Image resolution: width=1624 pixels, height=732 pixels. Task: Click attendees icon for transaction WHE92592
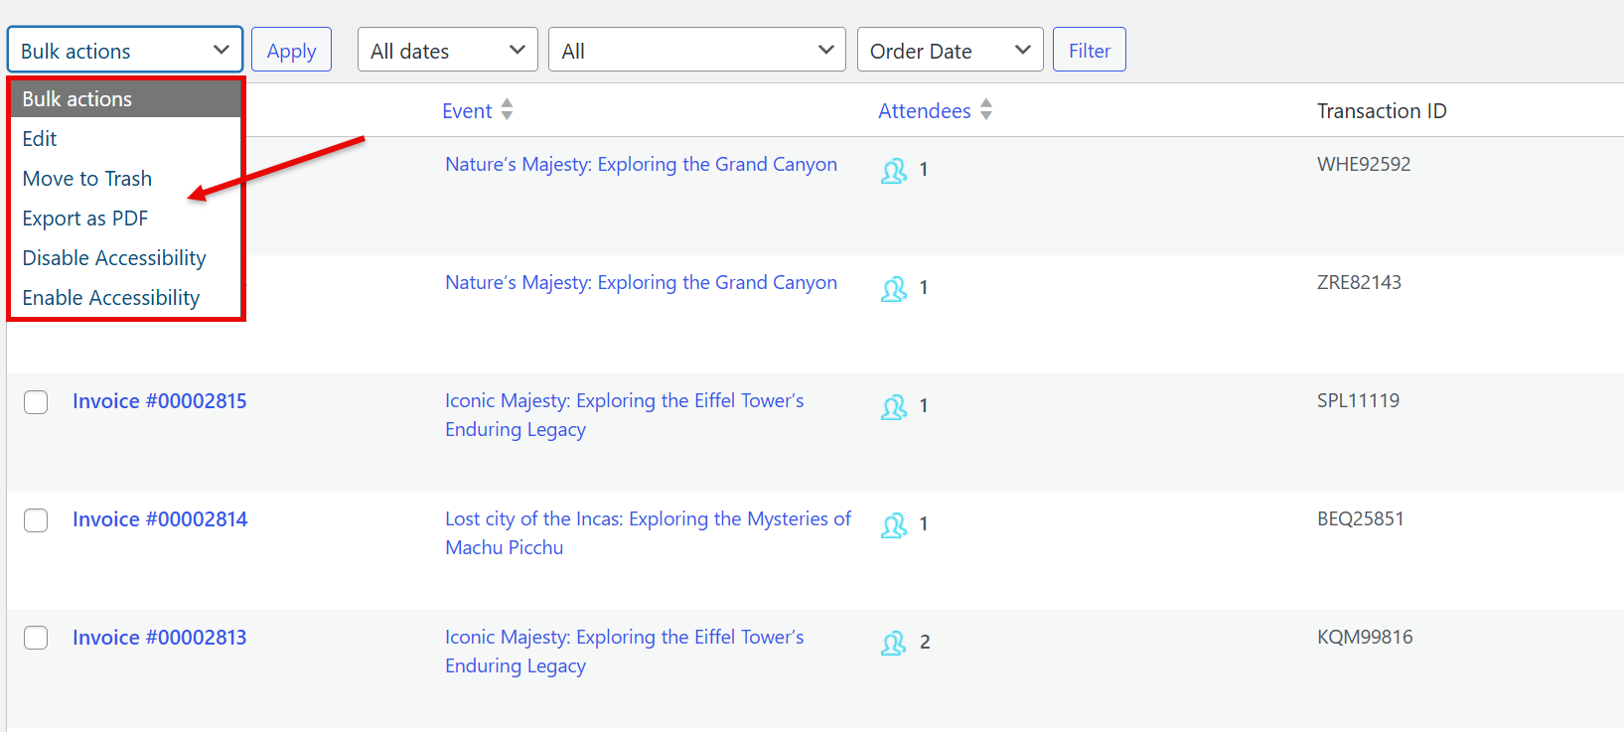[893, 171]
